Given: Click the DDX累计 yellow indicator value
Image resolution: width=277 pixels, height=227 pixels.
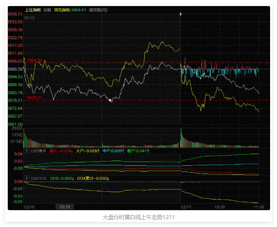Looking at the screenshot, I should [x=93, y=178].
